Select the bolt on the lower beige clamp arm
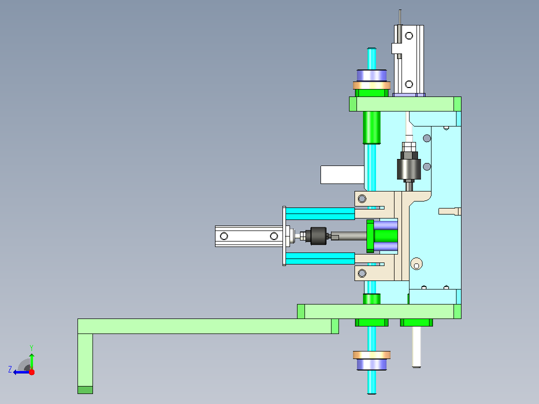Image resolution: width=539 pixels, height=404 pixels. pyautogui.click(x=362, y=273)
